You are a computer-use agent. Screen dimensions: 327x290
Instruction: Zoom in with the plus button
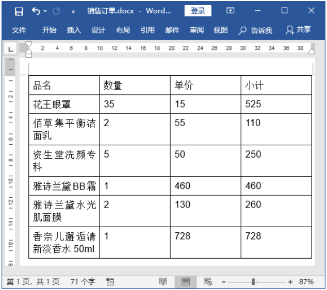click(290, 282)
